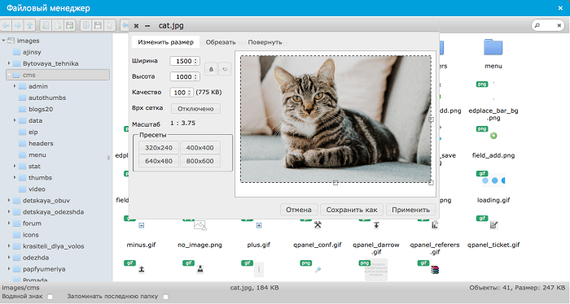
Task: Click the Высота value field
Action: 185,77
